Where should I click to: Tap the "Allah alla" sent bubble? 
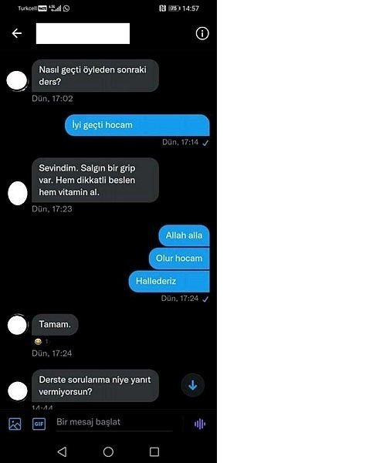[184, 235]
